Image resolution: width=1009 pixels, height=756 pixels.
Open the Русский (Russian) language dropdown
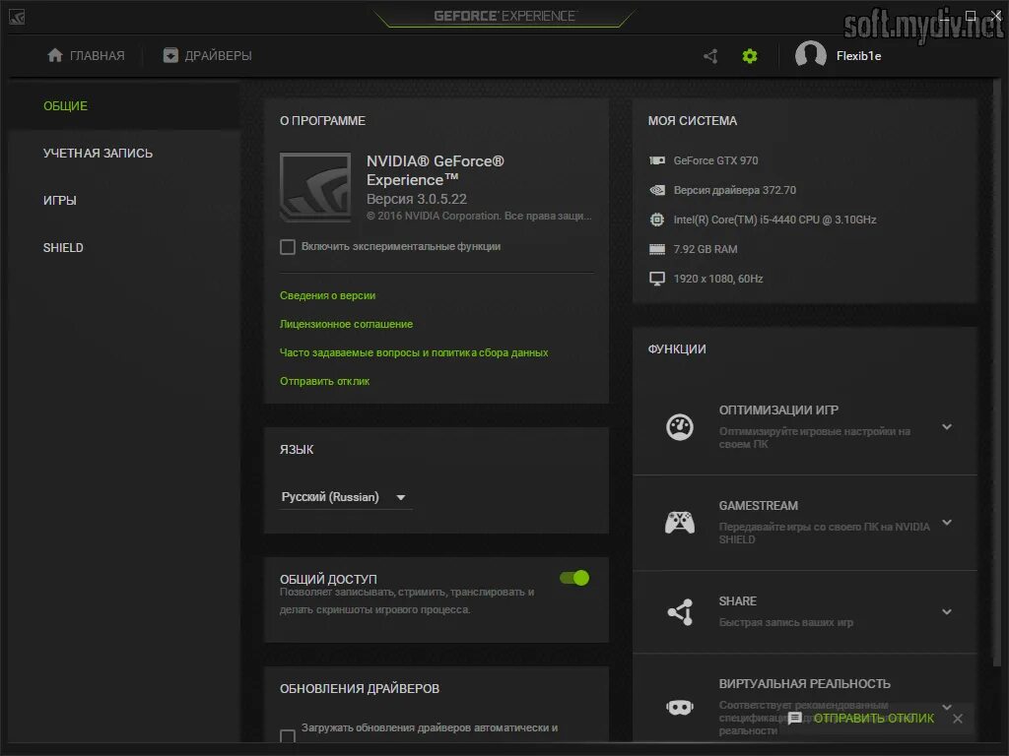(x=346, y=497)
